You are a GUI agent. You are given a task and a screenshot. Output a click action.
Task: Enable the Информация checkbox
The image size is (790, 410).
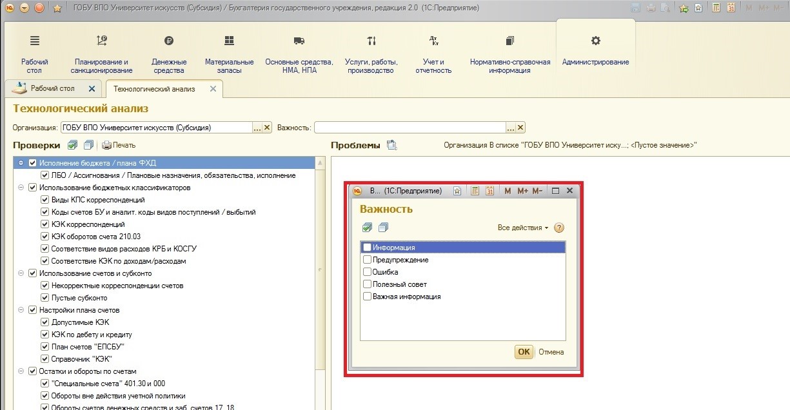[x=367, y=247]
